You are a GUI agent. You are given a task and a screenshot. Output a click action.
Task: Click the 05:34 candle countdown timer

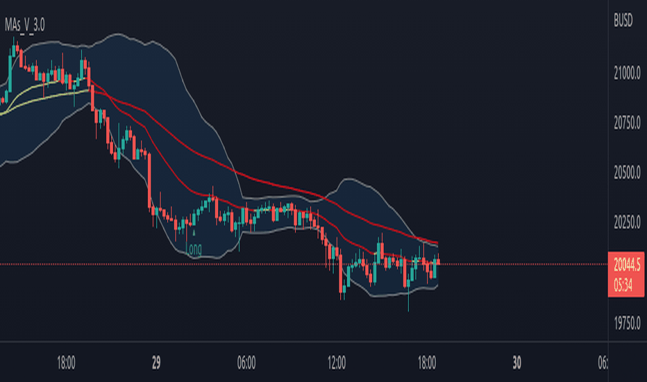pyautogui.click(x=623, y=285)
